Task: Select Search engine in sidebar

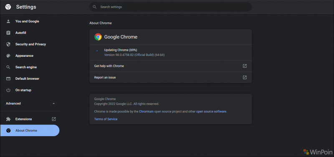Action: click(x=26, y=67)
